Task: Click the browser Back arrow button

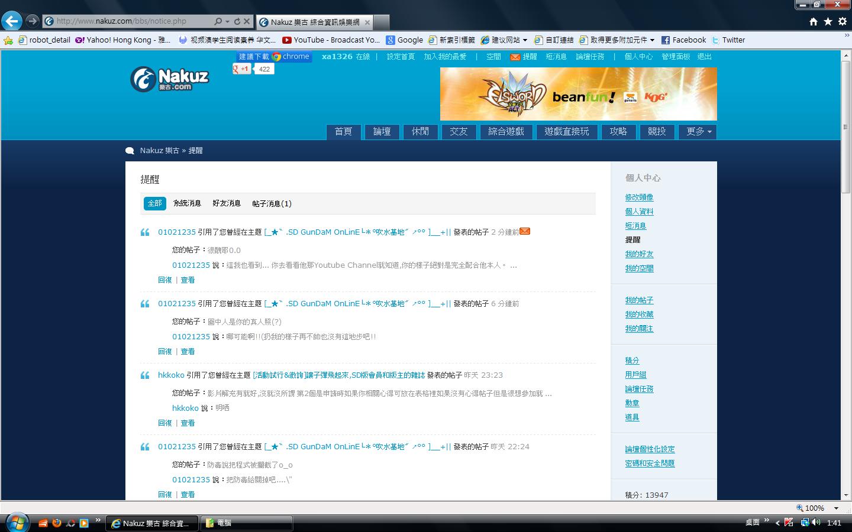Action: point(12,21)
